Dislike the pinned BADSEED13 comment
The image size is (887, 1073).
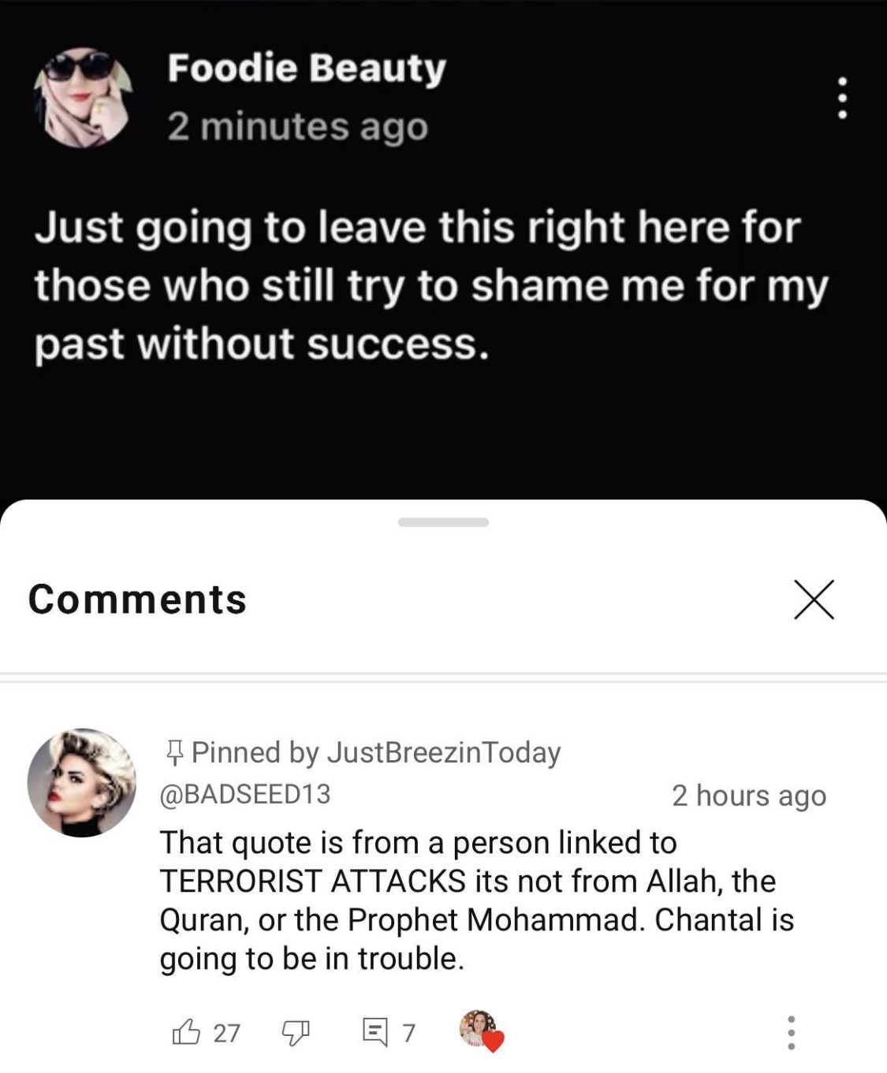click(296, 1032)
